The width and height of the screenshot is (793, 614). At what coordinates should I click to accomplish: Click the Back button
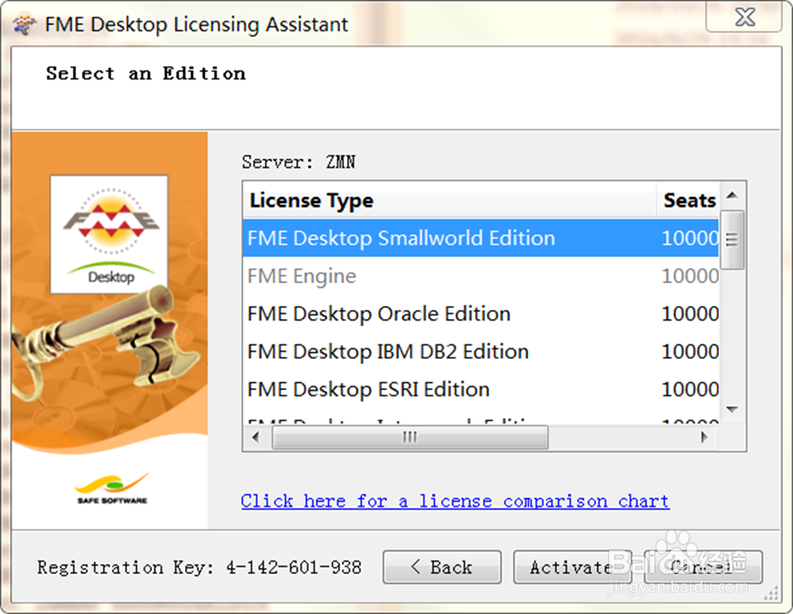(442, 567)
